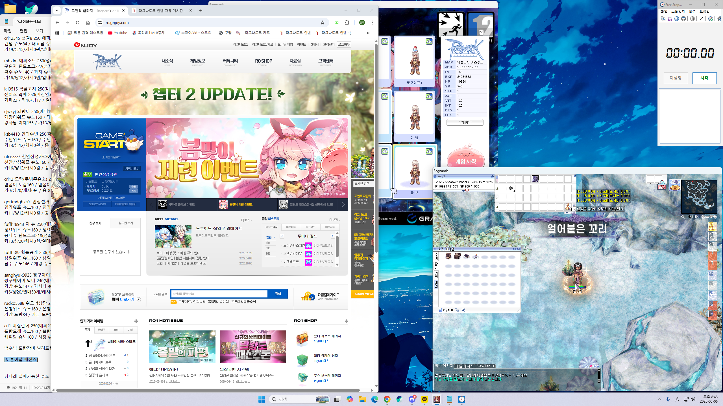Open Discord from the taskbar
The image size is (723, 406).
click(412, 399)
